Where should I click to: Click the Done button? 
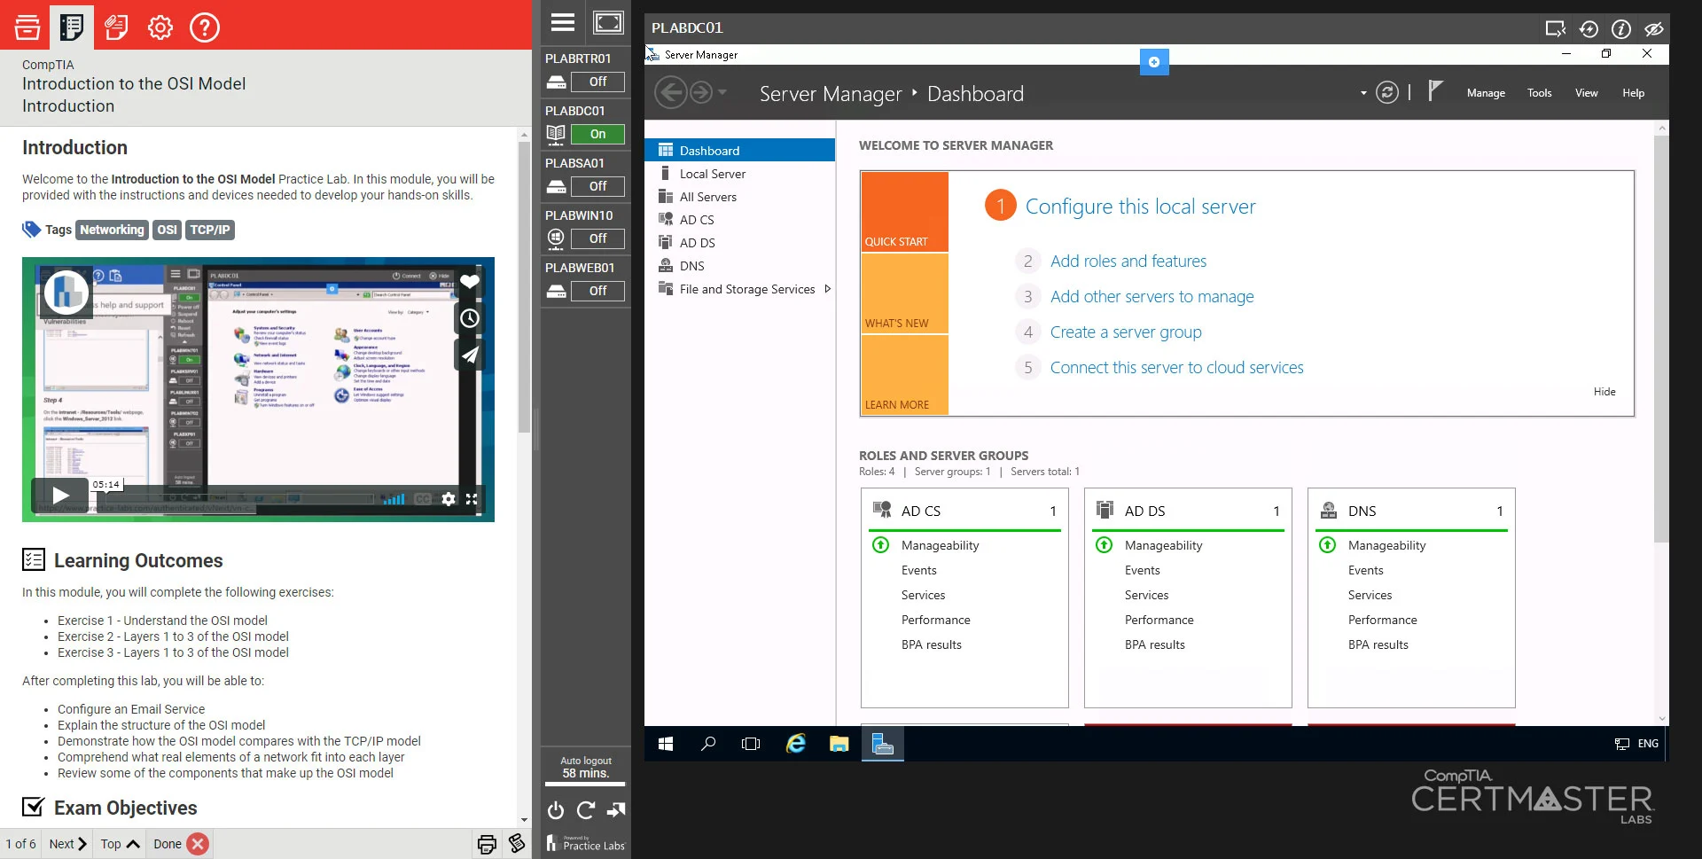(x=181, y=844)
